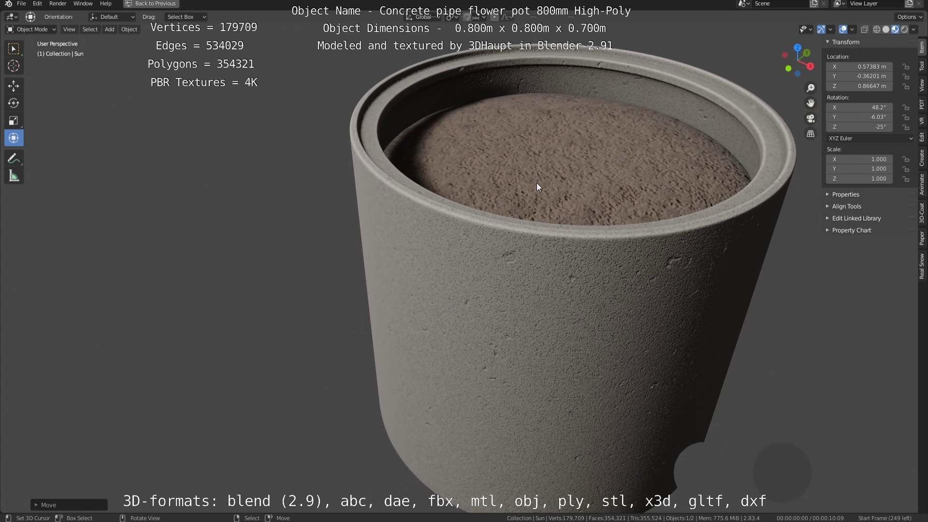This screenshot has width=928, height=522.
Task: Switch to the Tool sidebar tab
Action: [x=922, y=66]
